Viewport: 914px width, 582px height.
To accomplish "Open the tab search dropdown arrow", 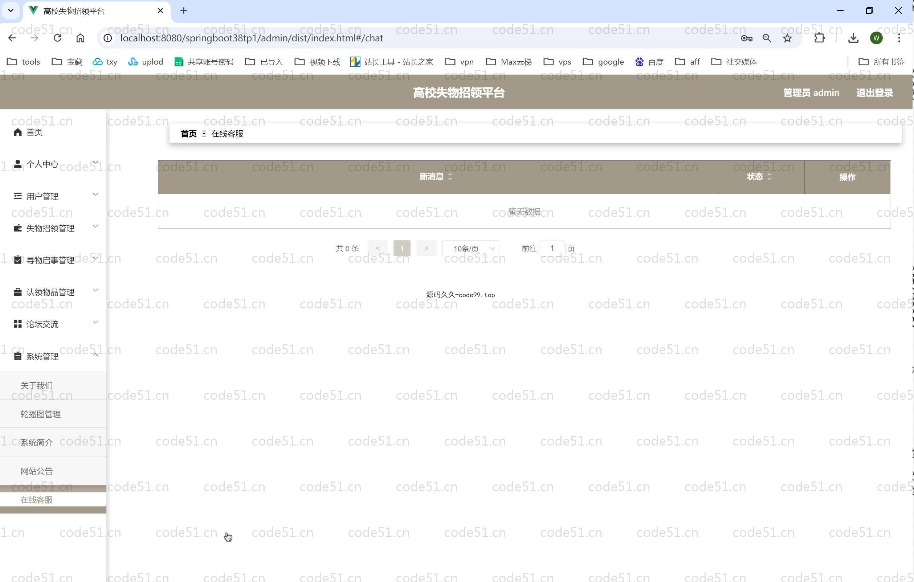I will point(11,11).
